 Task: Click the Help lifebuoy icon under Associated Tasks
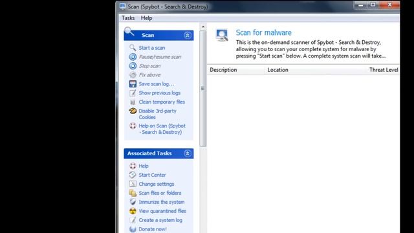tap(133, 166)
